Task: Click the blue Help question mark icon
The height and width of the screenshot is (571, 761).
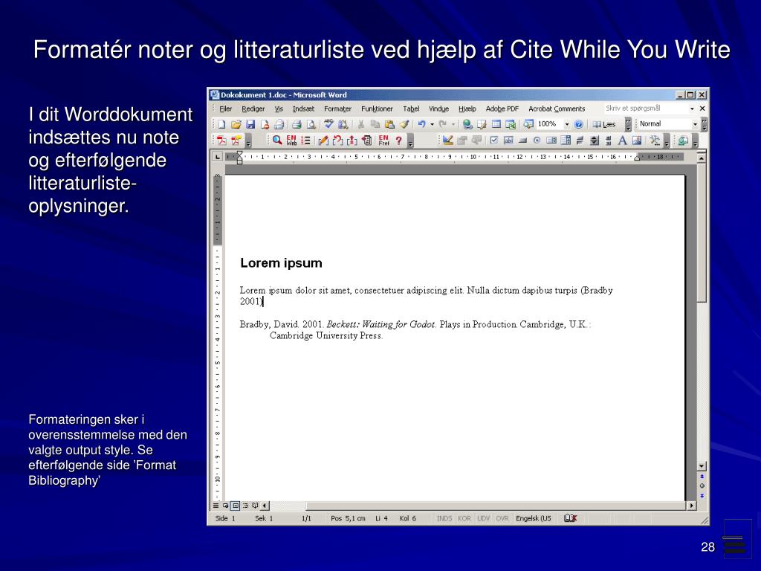Action: tap(578, 124)
